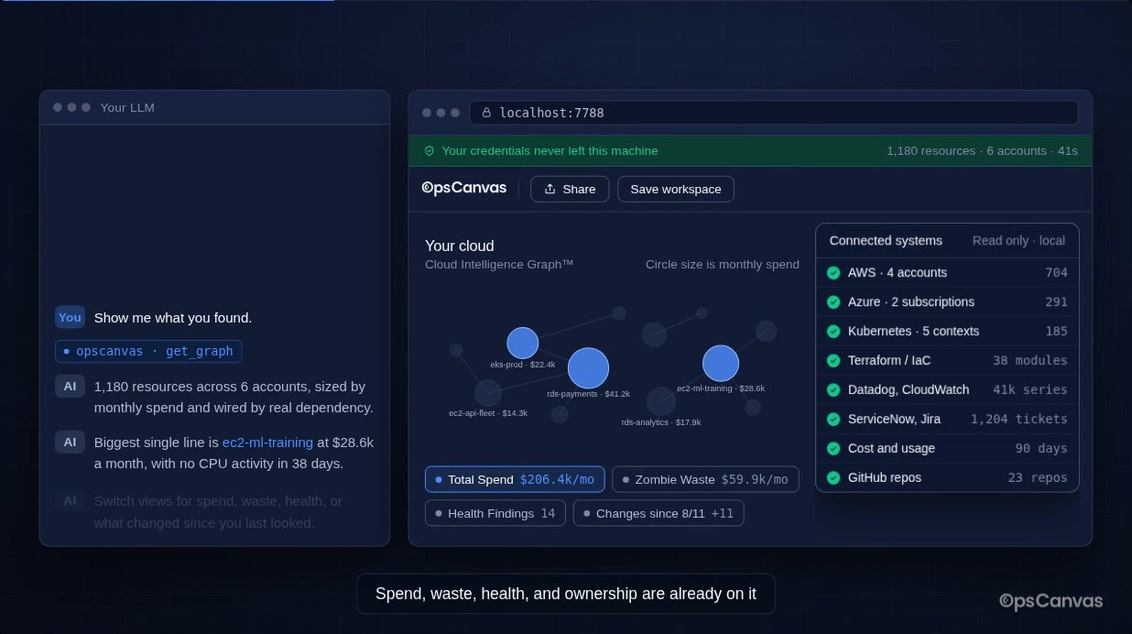Click the You avatar badge in chat

pos(70,317)
